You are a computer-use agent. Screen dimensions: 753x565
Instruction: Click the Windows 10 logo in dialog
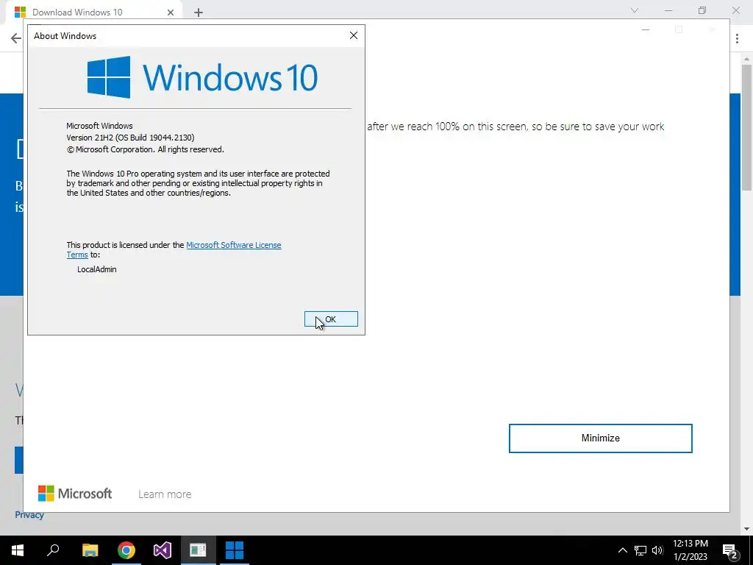(x=202, y=77)
